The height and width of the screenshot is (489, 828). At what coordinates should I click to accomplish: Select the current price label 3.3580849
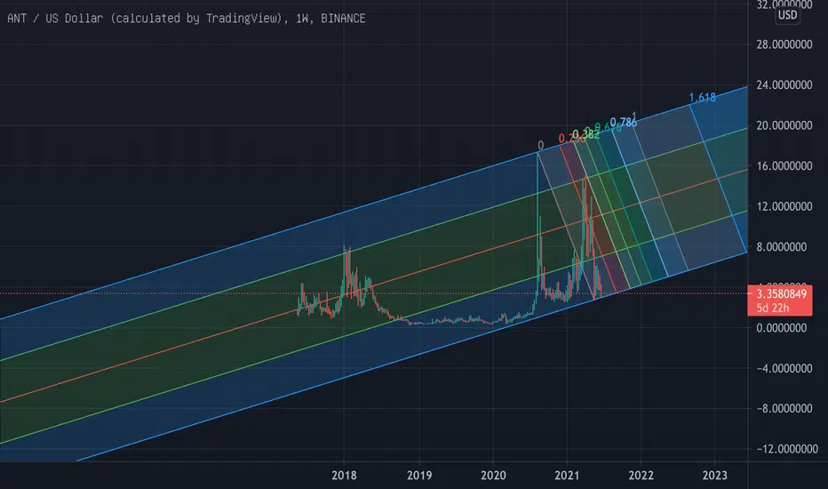click(781, 294)
